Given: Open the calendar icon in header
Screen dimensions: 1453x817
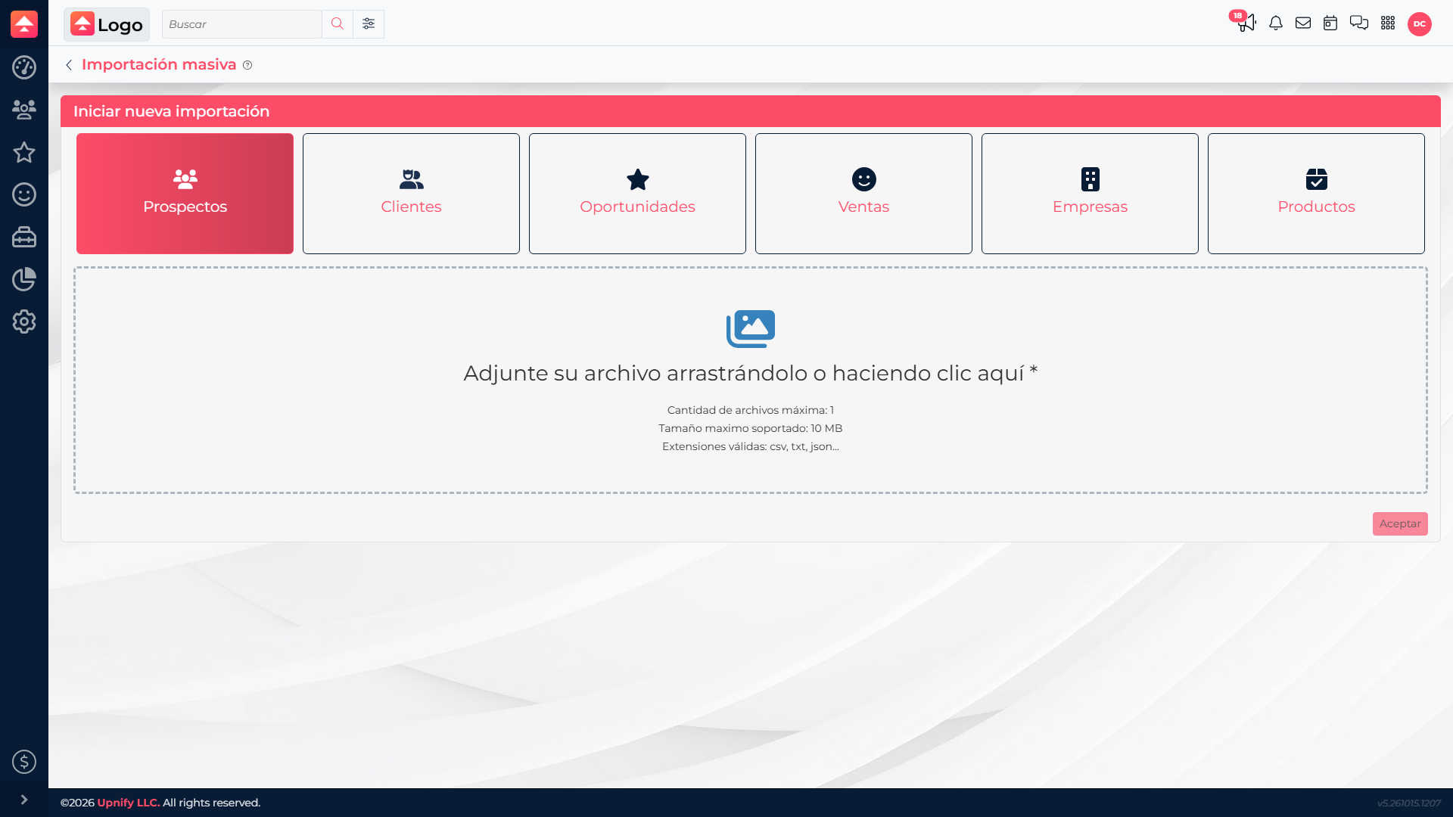Looking at the screenshot, I should point(1330,23).
